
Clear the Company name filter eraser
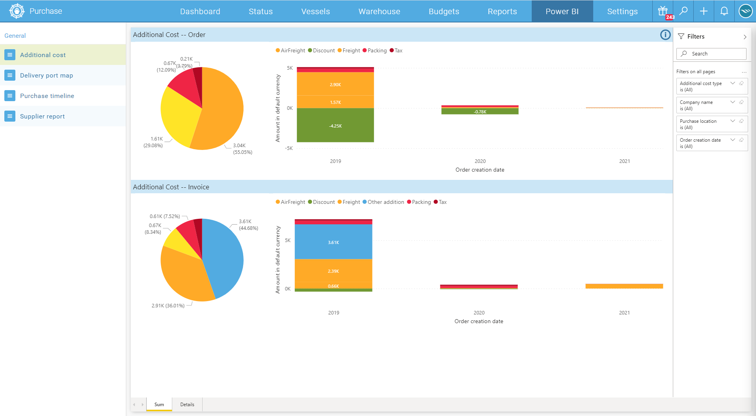741,102
